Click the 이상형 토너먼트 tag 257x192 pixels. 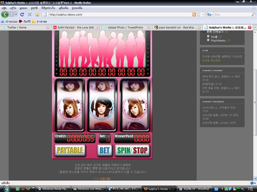pos(211,60)
